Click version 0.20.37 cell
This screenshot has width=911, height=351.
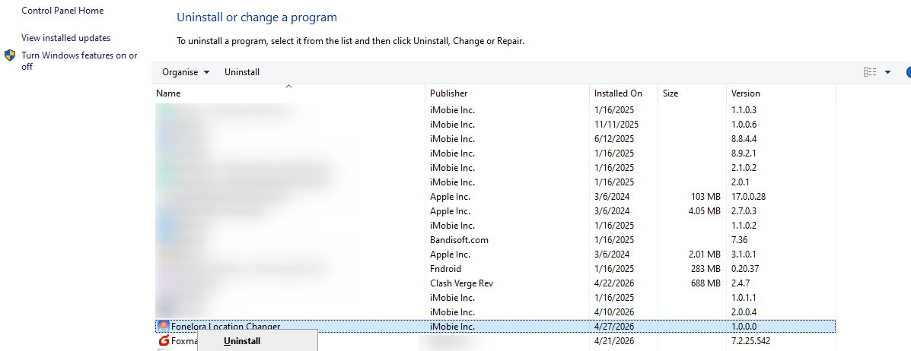(x=745, y=269)
